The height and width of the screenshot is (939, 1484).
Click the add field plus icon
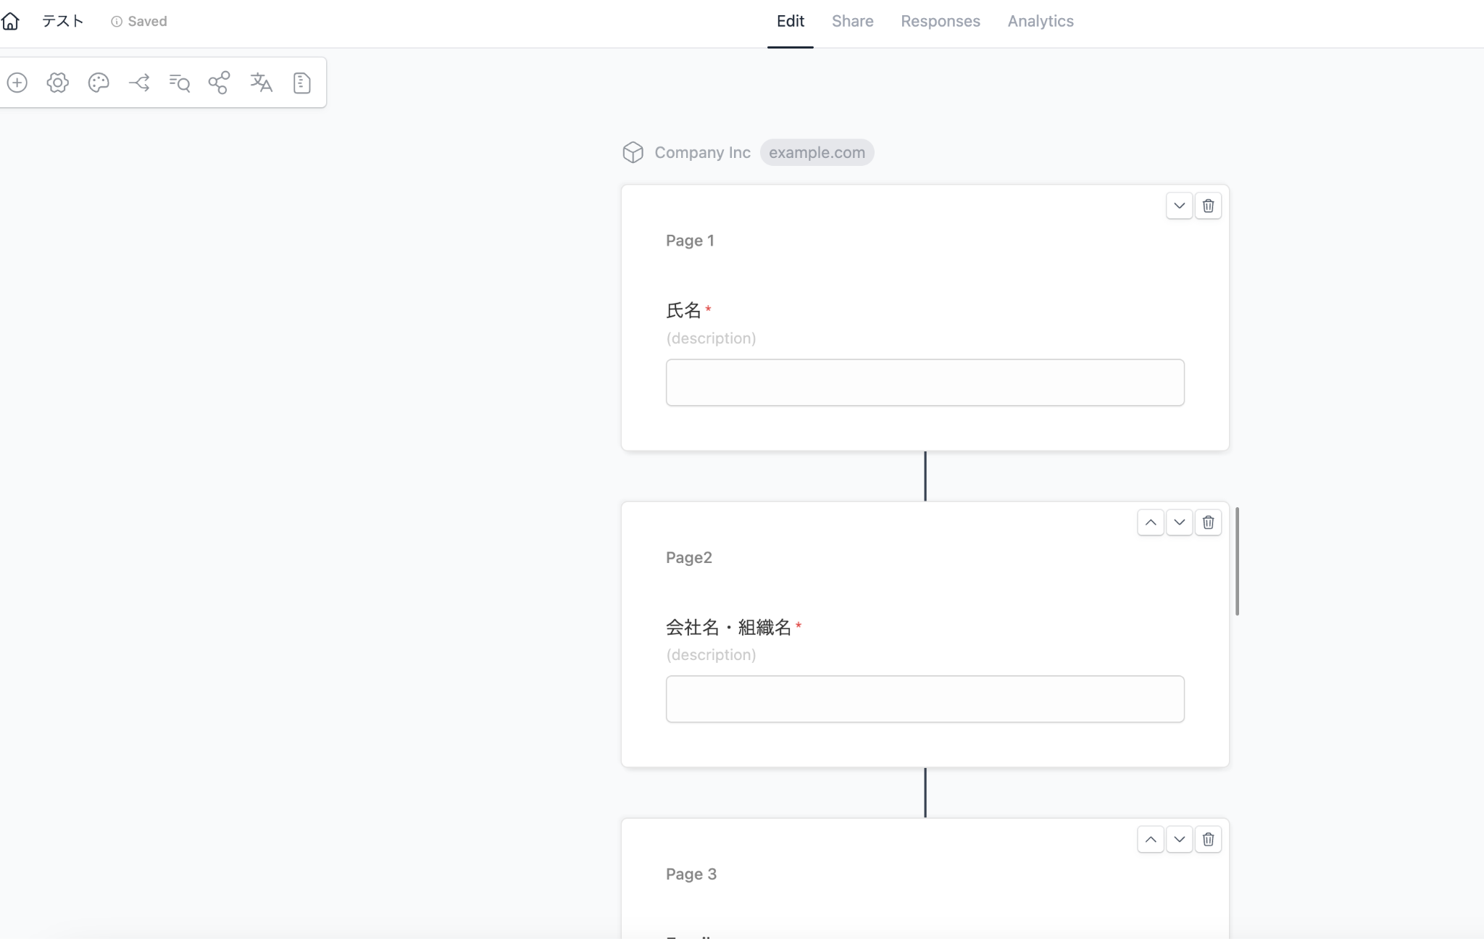[x=17, y=83]
